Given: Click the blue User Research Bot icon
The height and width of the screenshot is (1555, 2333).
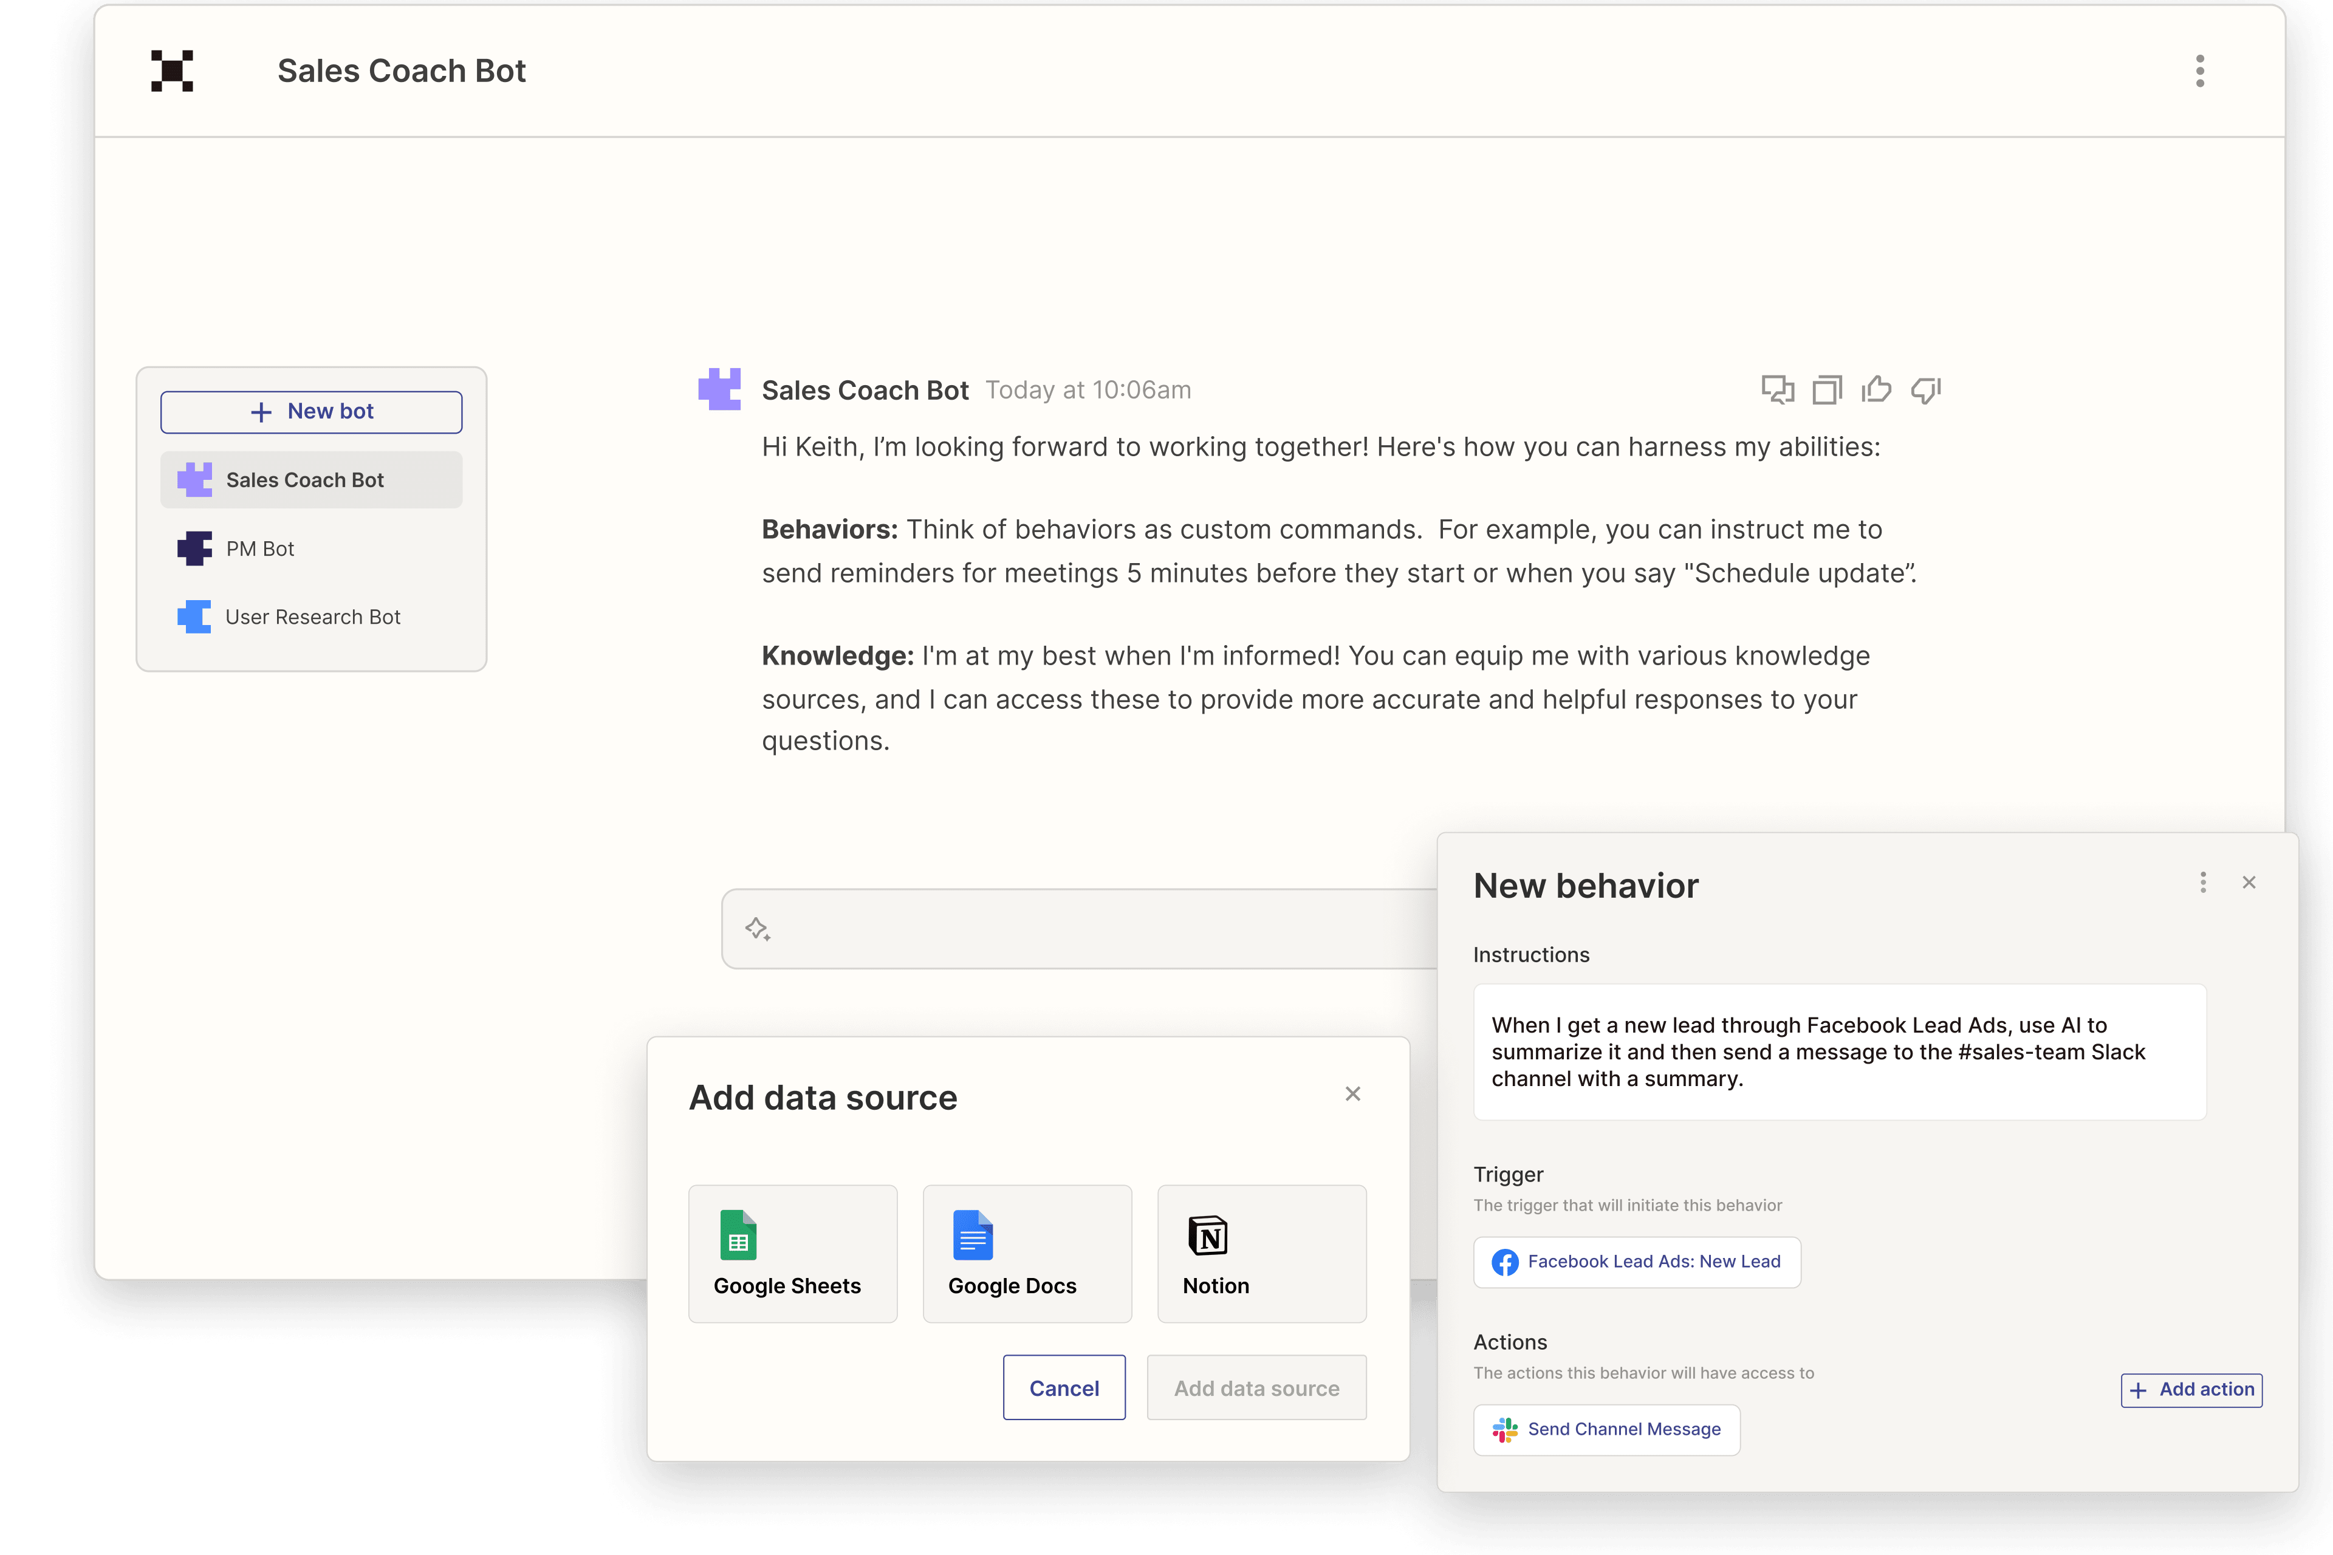Looking at the screenshot, I should pos(194,617).
